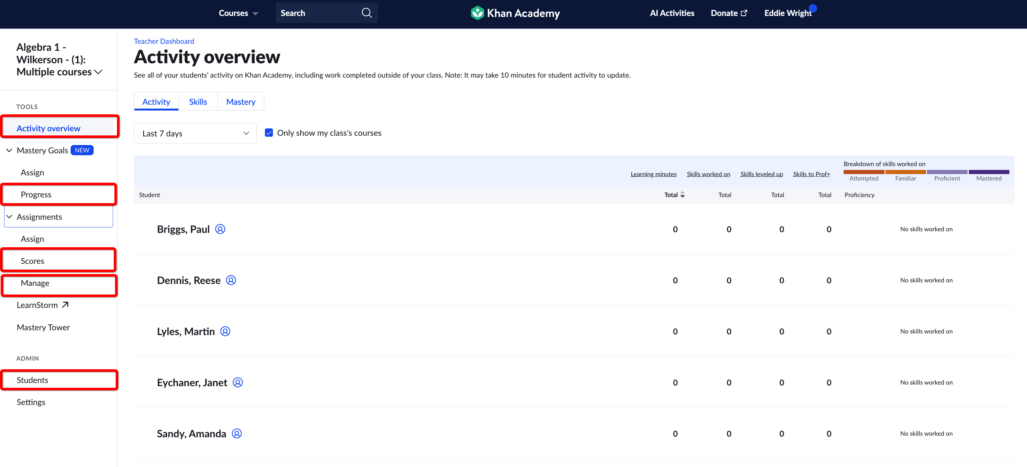Click the Mastered color bar in skills breakdown
This screenshot has height=467, width=1027.
989,172
